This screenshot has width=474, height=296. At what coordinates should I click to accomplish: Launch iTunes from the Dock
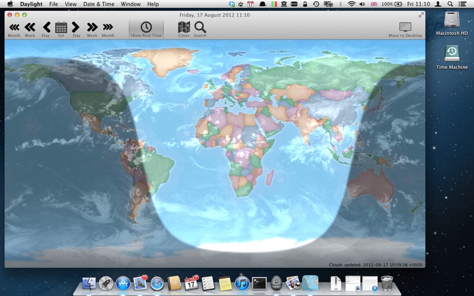242,282
